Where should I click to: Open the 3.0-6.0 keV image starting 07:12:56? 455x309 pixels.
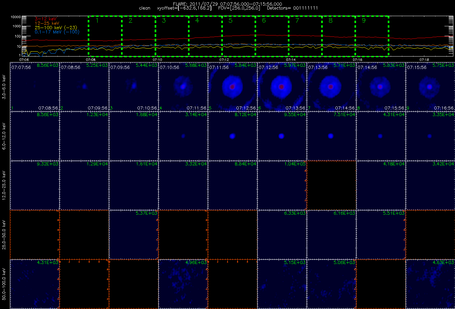(x=282, y=86)
